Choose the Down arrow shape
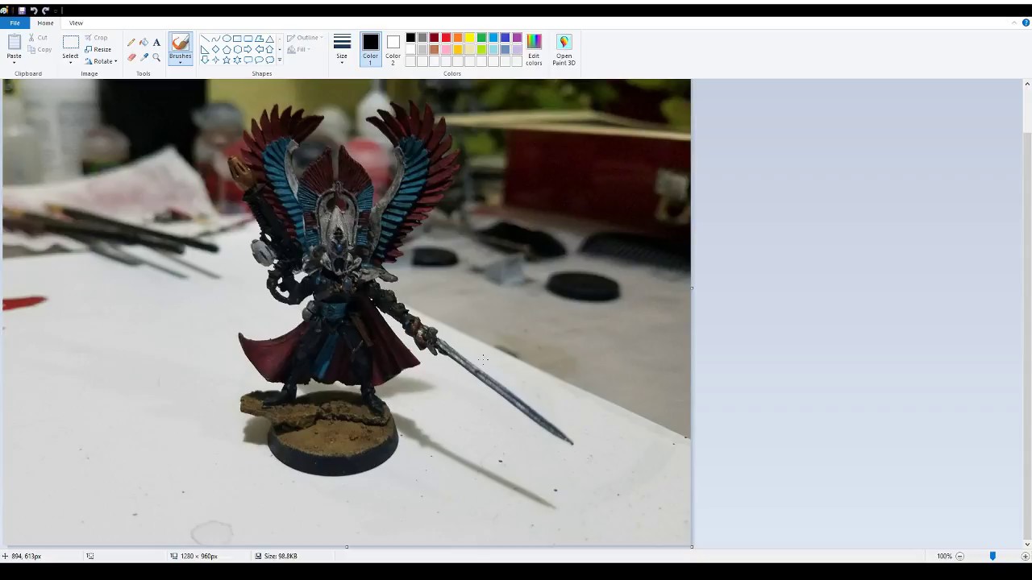 (205, 60)
